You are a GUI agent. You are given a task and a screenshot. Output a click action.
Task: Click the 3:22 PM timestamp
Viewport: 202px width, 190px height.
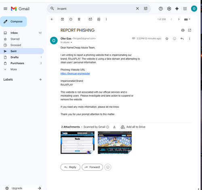point(149,38)
